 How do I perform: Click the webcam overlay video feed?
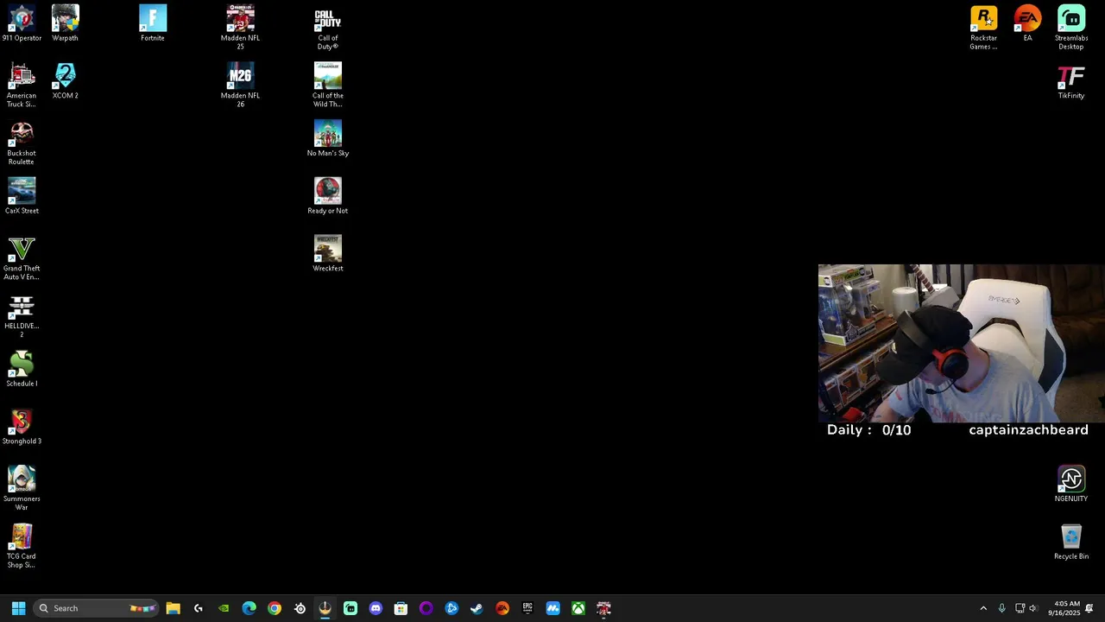point(962,343)
